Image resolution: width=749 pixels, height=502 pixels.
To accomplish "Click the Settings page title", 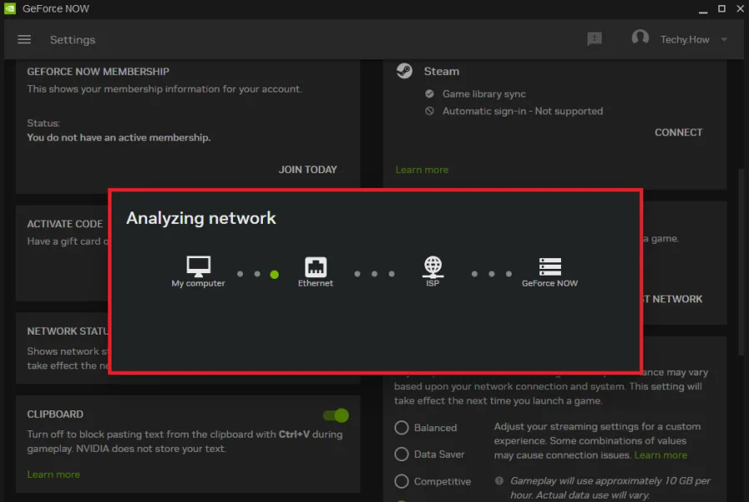I will pos(72,40).
